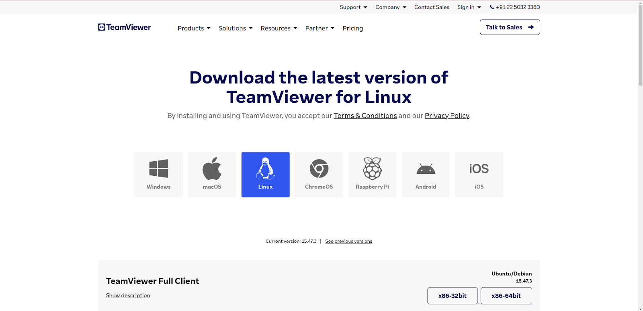Select the Windows platform tile
643x311 pixels.
pos(159,175)
